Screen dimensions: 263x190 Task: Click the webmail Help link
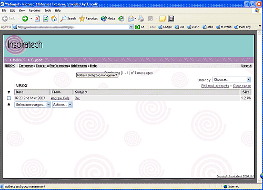click(93, 66)
